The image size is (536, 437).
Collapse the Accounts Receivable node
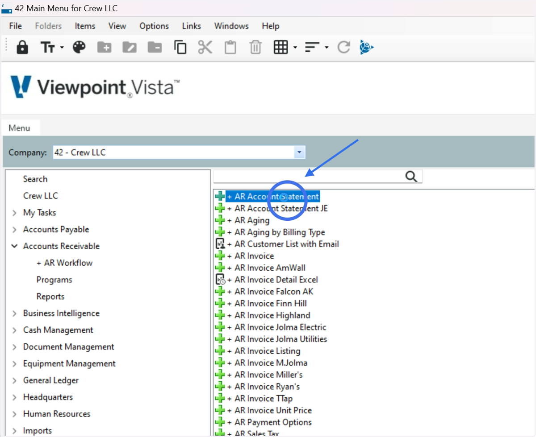coord(15,246)
